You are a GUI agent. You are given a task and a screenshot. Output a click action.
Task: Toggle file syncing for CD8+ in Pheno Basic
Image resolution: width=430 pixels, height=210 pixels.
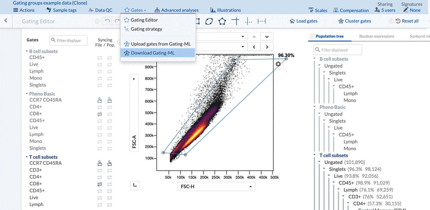coord(100,114)
